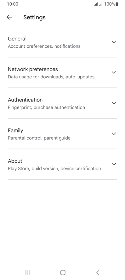Viewport: 125px width, 280px height.
Task: Tap 'Account preferences, notifications' description
Action: (x=44, y=46)
